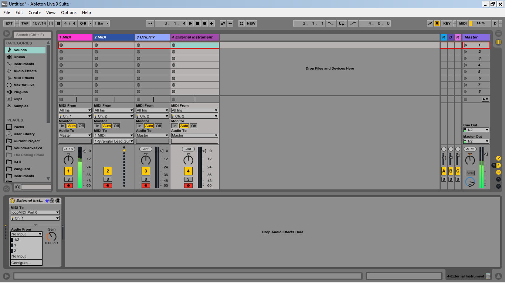The image size is (505, 283).
Task: Set track 1 MIDI Monitor to In
Action: (x=63, y=126)
